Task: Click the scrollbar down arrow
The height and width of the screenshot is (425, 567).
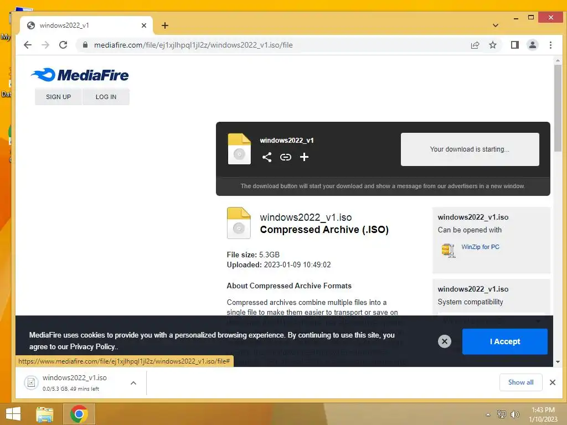Action: 558,362
